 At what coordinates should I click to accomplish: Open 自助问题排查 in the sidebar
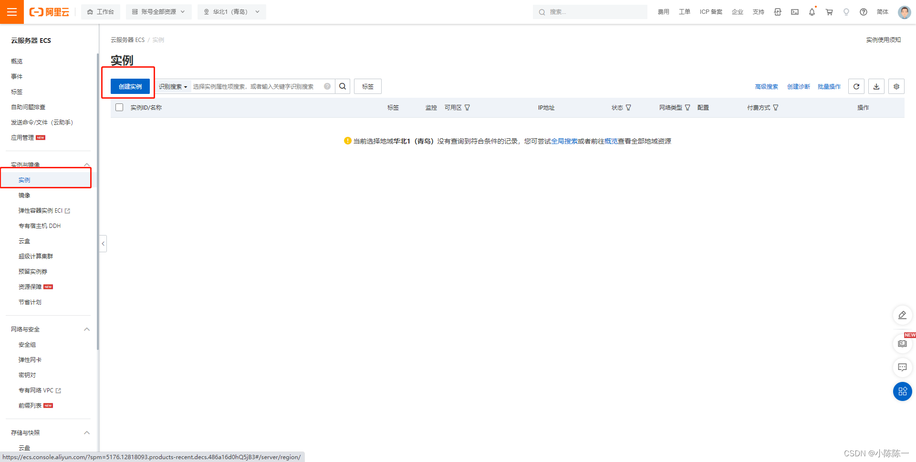tap(28, 107)
